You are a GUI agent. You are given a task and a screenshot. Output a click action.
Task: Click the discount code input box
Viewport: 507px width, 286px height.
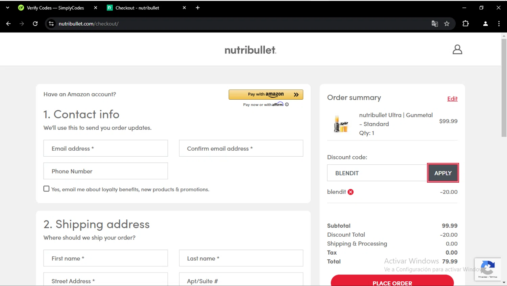[x=377, y=173]
